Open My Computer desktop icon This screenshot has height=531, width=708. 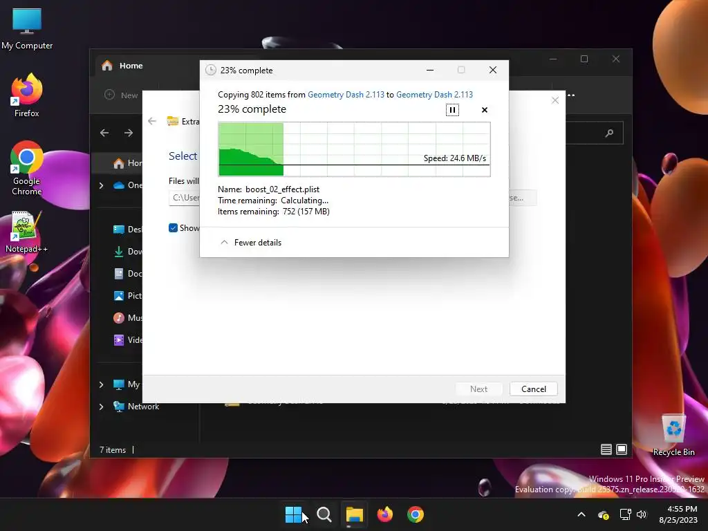click(x=27, y=29)
